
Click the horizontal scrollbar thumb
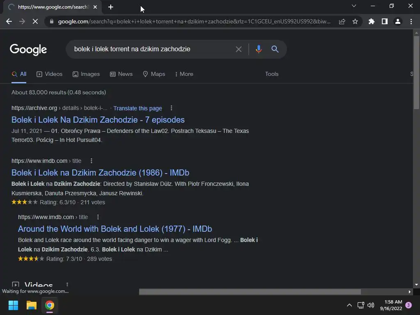pos(250,292)
